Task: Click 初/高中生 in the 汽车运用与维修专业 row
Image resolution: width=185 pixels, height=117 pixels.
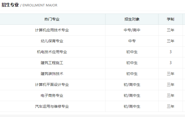Action: 132,106
